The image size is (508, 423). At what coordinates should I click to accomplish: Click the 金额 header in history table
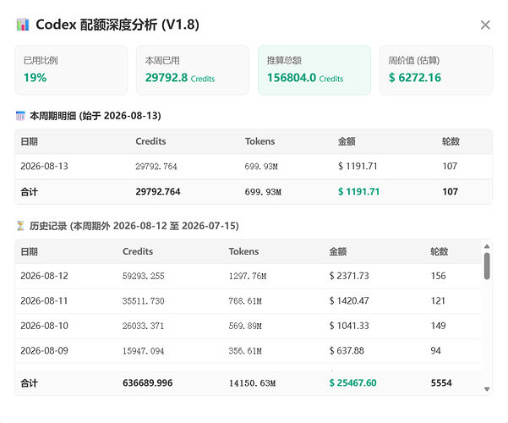338,252
